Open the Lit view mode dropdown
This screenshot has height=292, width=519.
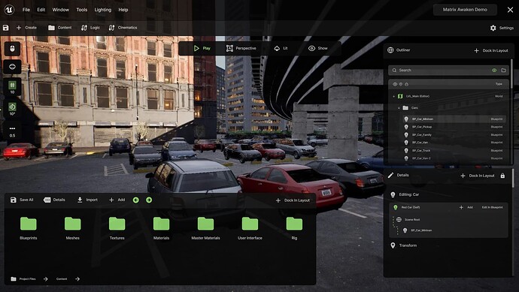281,48
